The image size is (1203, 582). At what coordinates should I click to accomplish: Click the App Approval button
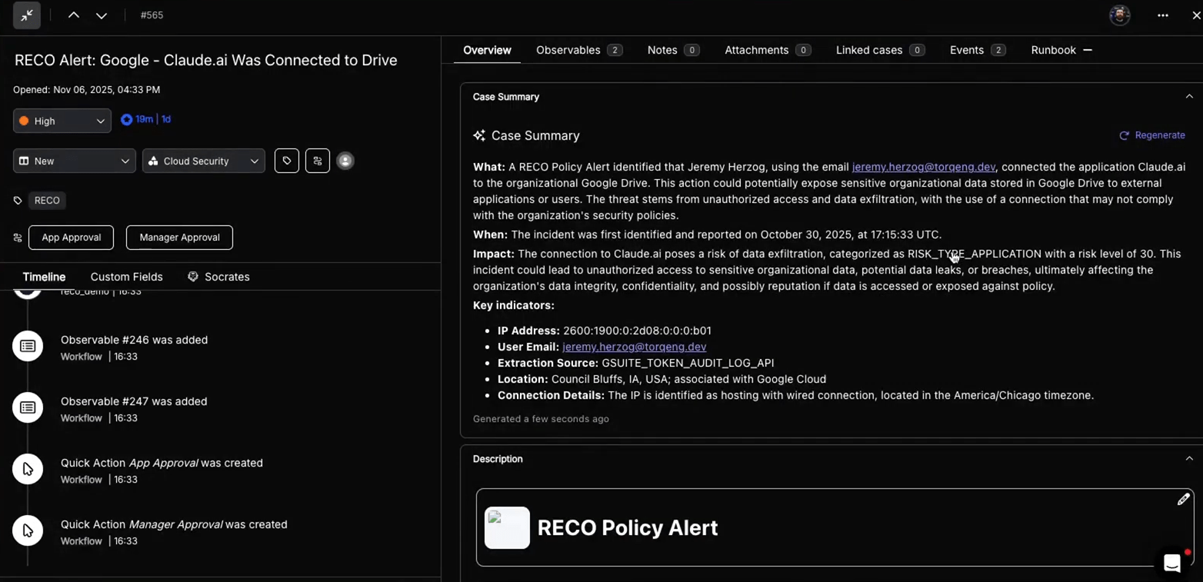pos(71,238)
